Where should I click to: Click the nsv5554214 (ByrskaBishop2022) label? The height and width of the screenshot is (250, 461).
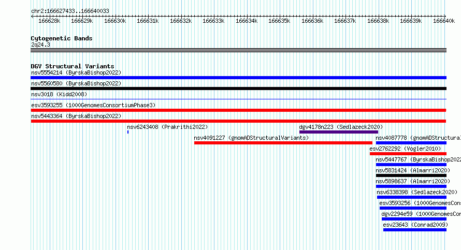[x=76, y=72]
